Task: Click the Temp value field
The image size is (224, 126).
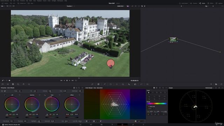Action: click(x=20, y=91)
